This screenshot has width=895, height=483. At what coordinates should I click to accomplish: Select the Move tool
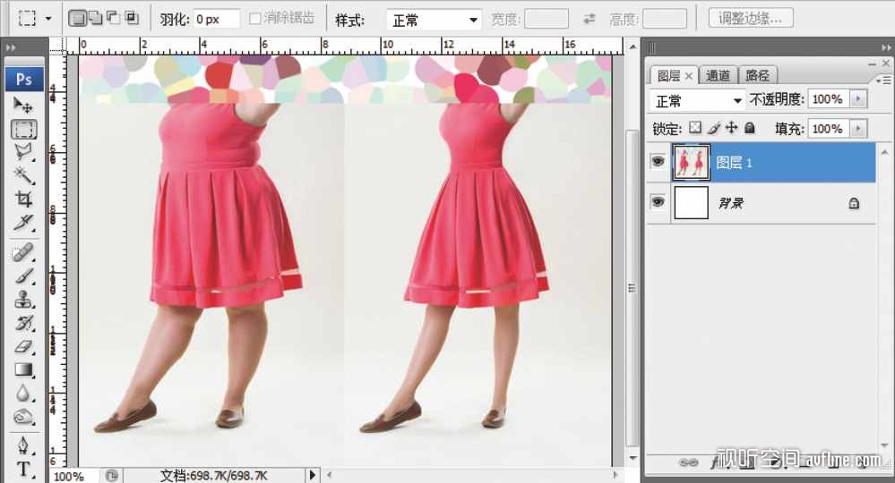23,106
